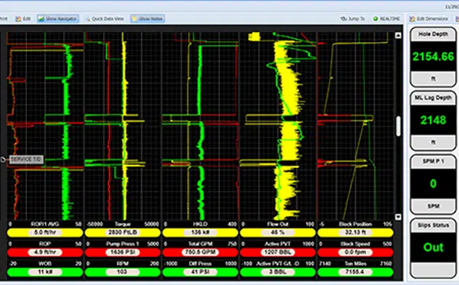This screenshot has width=459, height=285.
Task: Click the Total GPM track label
Action: coord(200,244)
